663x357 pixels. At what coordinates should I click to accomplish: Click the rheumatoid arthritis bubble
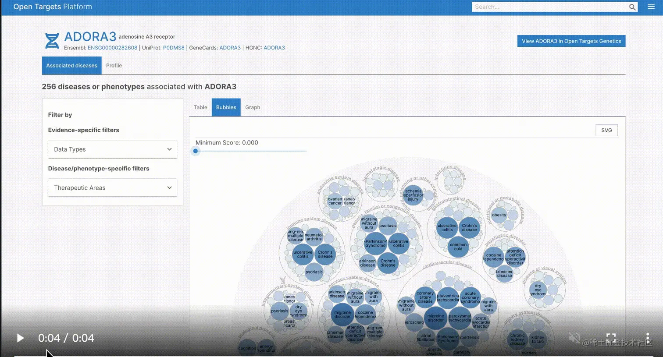314,237
